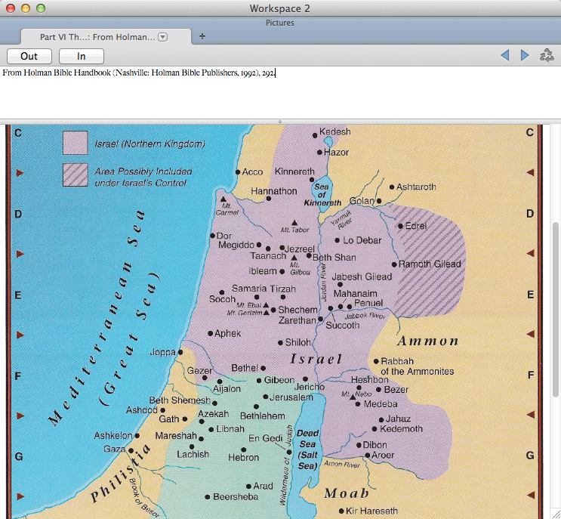Click the pane divider handle dot
Viewport: 561px width, 519px height.
[x=280, y=122]
